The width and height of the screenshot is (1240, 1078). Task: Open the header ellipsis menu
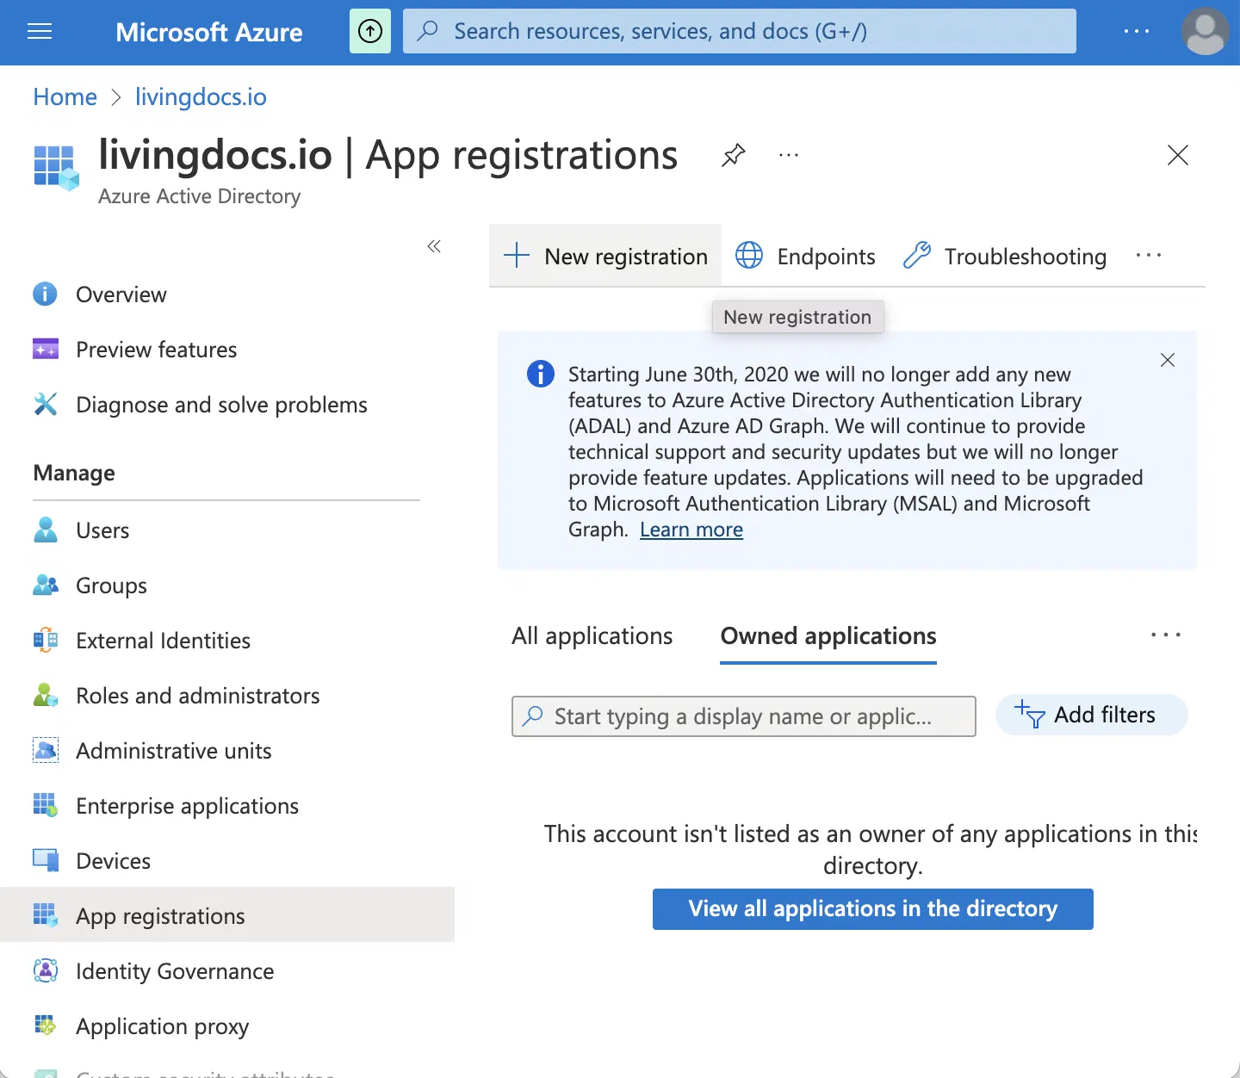pyautogui.click(x=1137, y=32)
